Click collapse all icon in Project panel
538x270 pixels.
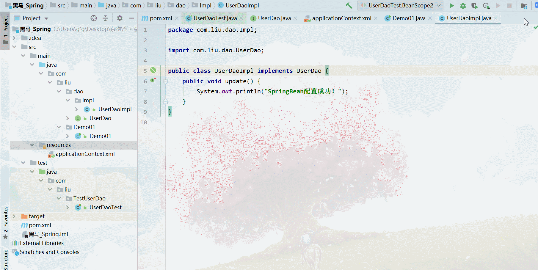point(105,18)
